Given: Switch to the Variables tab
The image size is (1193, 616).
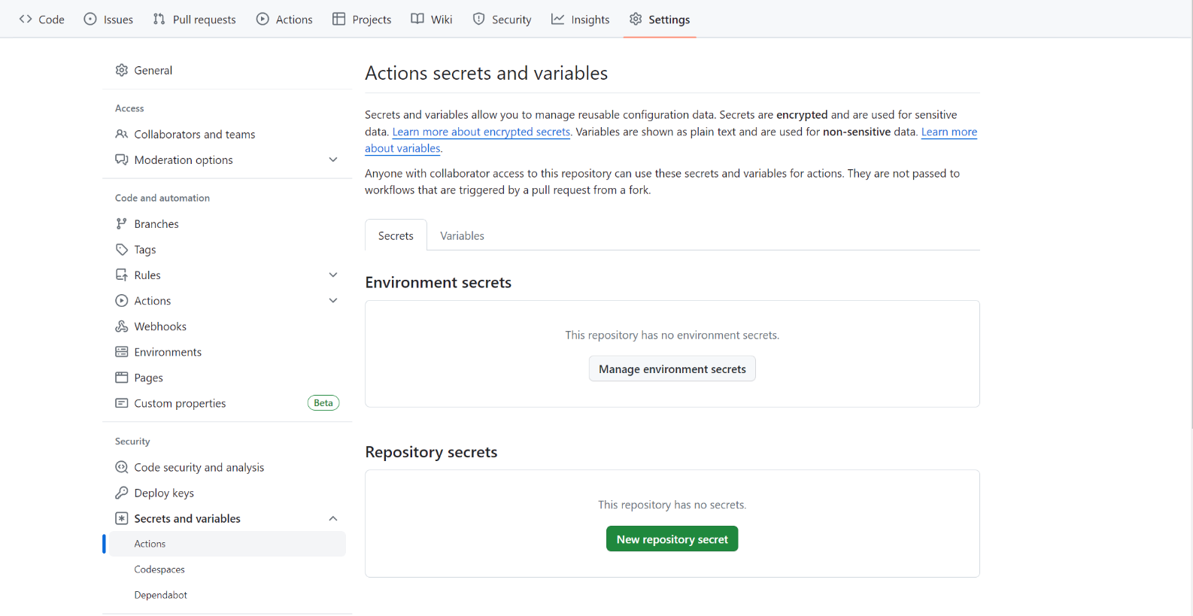Looking at the screenshot, I should (462, 236).
